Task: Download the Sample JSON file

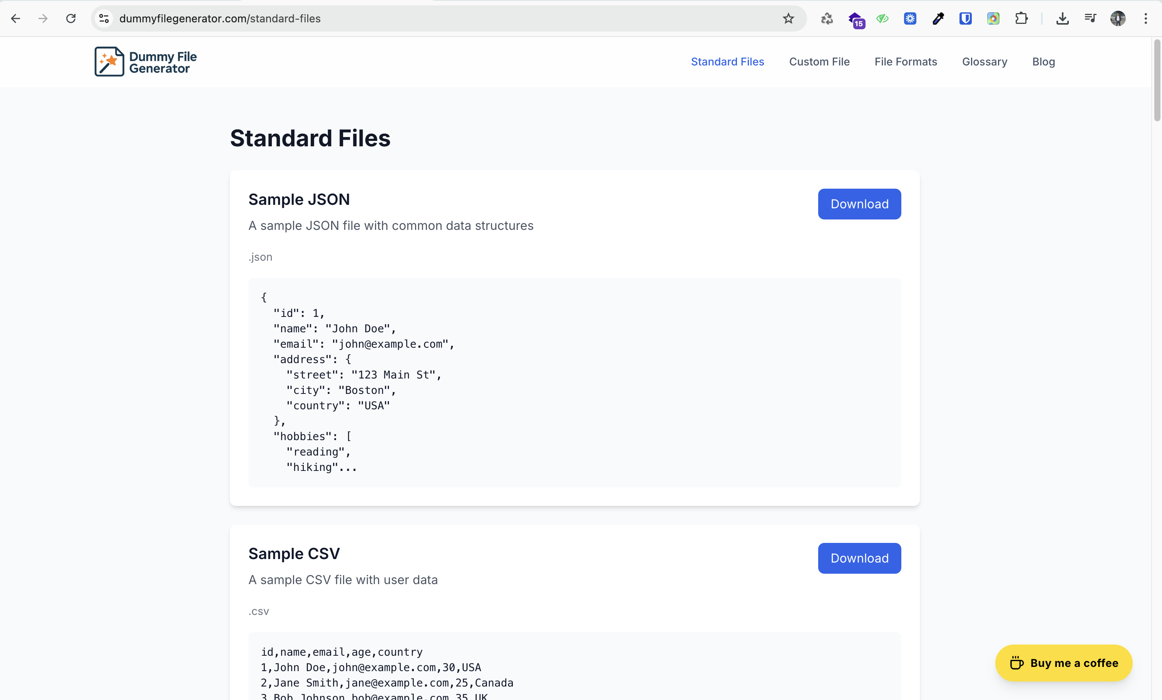Action: [x=859, y=204]
